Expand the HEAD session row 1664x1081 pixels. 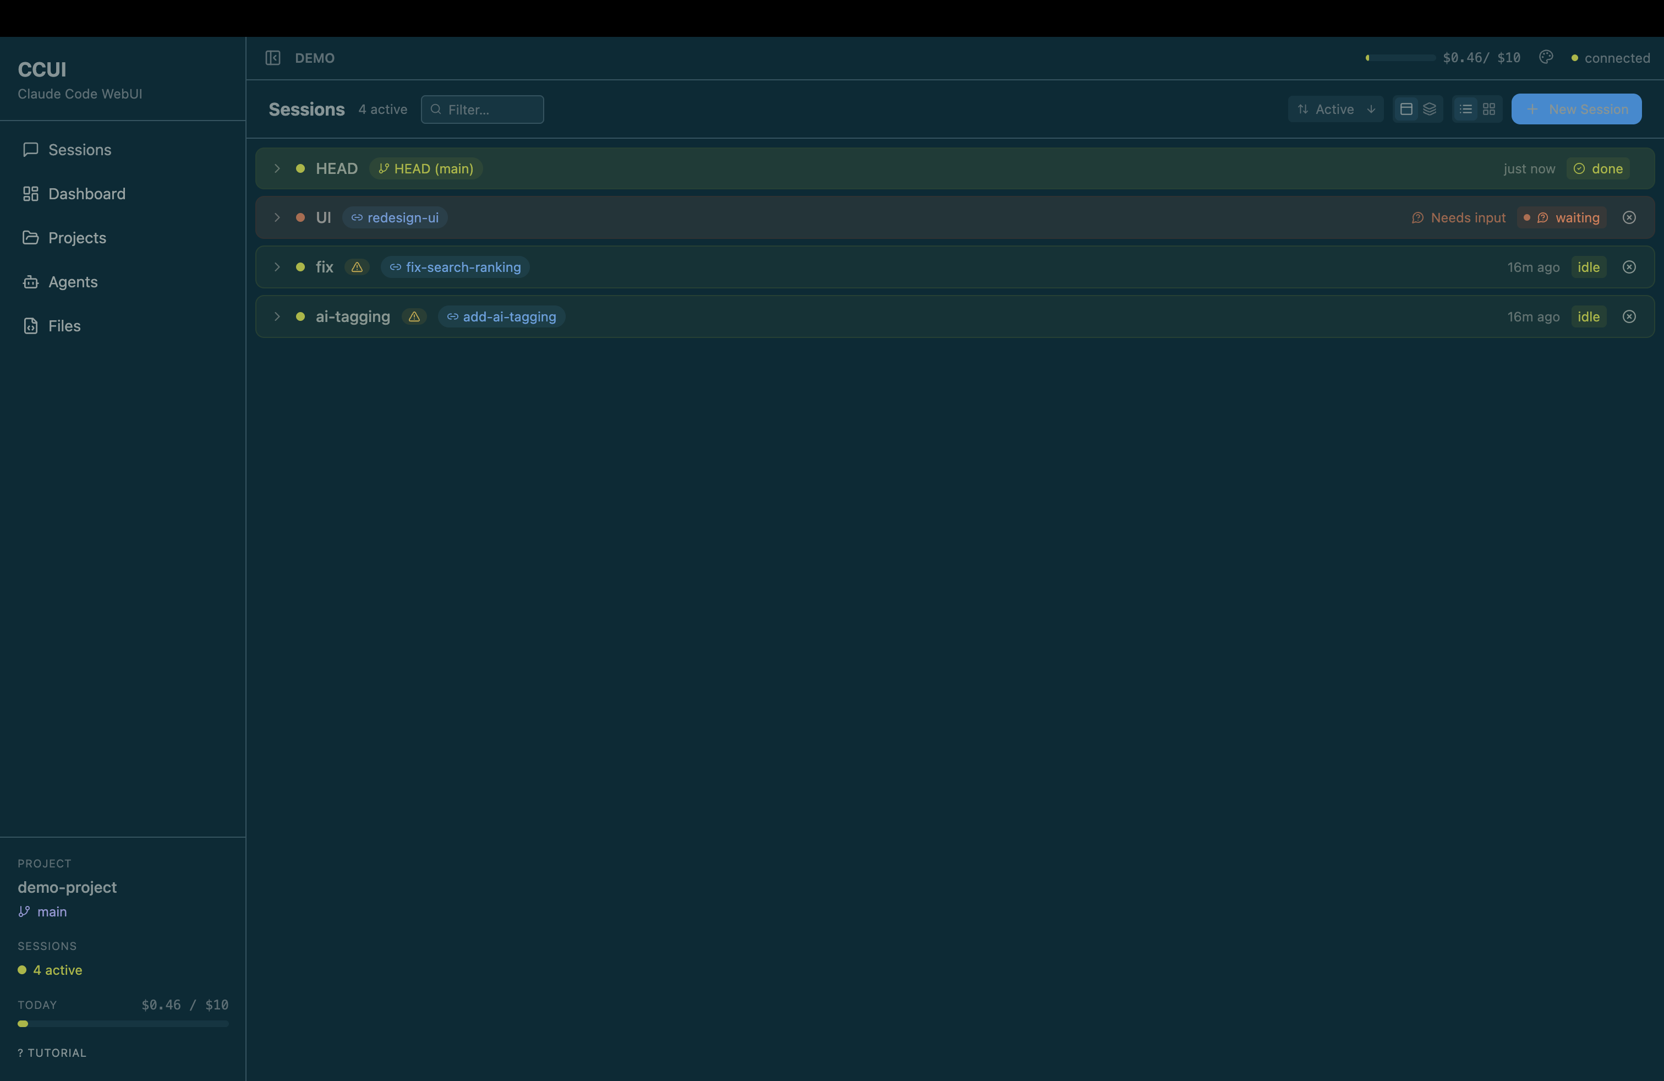tap(277, 168)
